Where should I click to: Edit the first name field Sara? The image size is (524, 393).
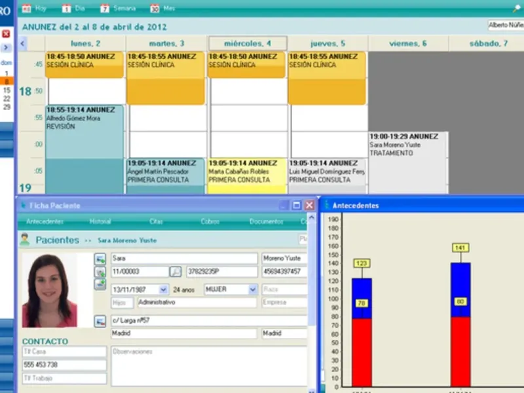tap(184, 258)
